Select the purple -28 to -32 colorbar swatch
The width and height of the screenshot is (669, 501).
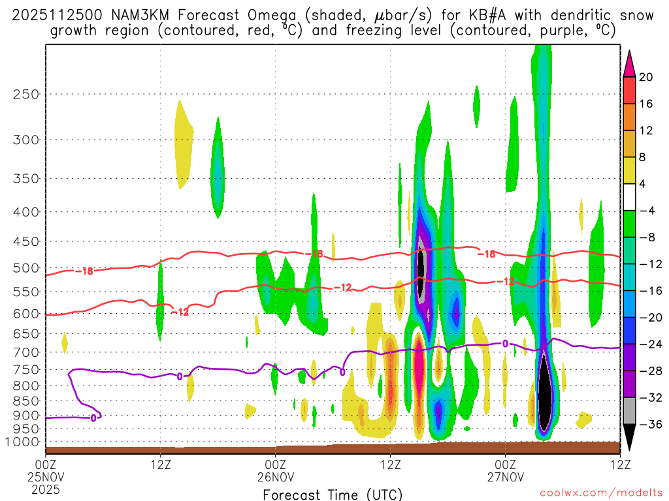point(629,384)
